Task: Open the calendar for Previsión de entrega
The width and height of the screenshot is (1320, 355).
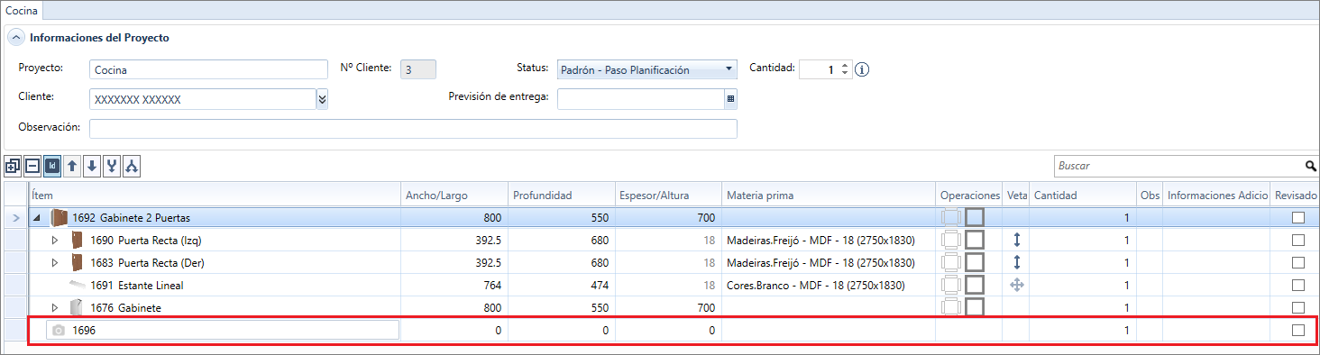Action: tap(731, 98)
